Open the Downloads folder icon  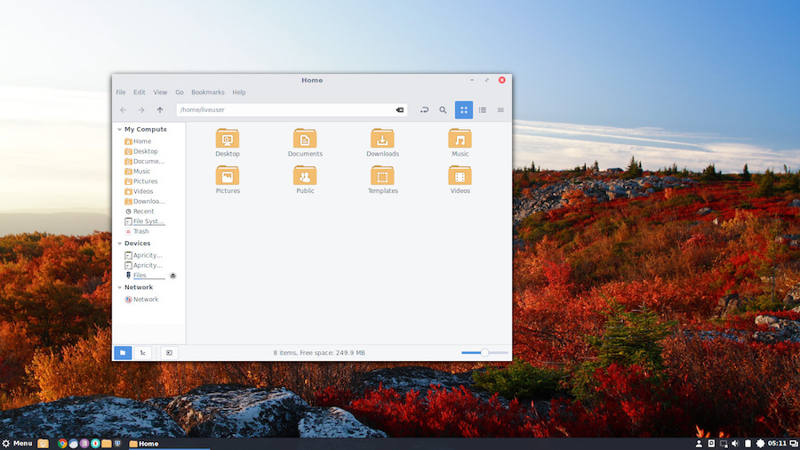(382, 140)
